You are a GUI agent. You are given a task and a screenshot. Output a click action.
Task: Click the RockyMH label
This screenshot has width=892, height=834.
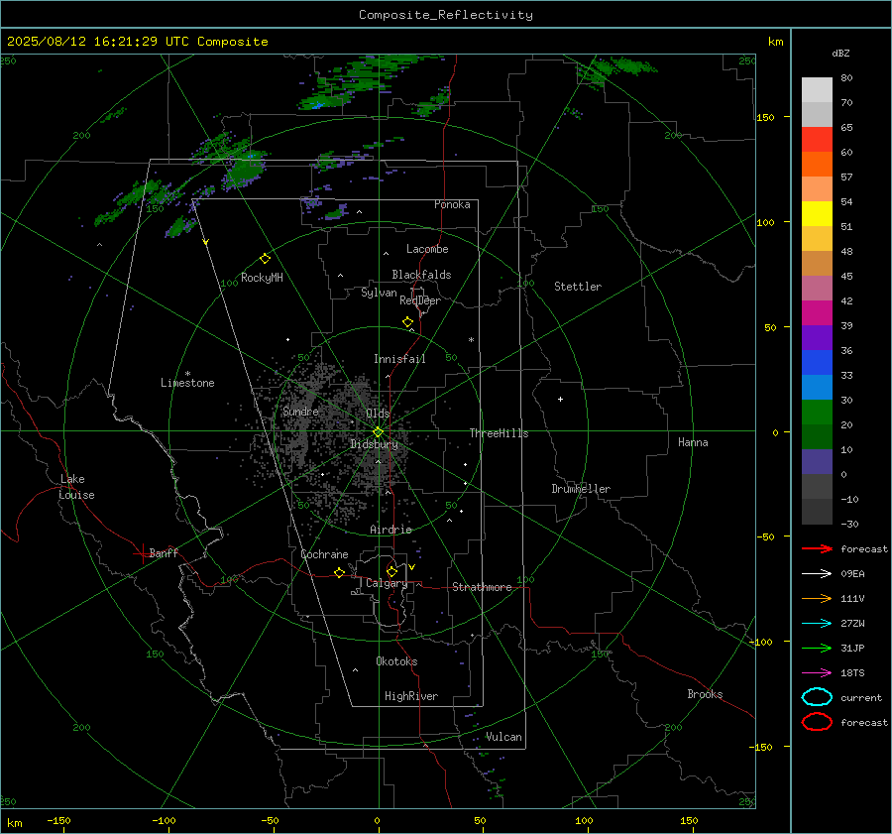262,278
